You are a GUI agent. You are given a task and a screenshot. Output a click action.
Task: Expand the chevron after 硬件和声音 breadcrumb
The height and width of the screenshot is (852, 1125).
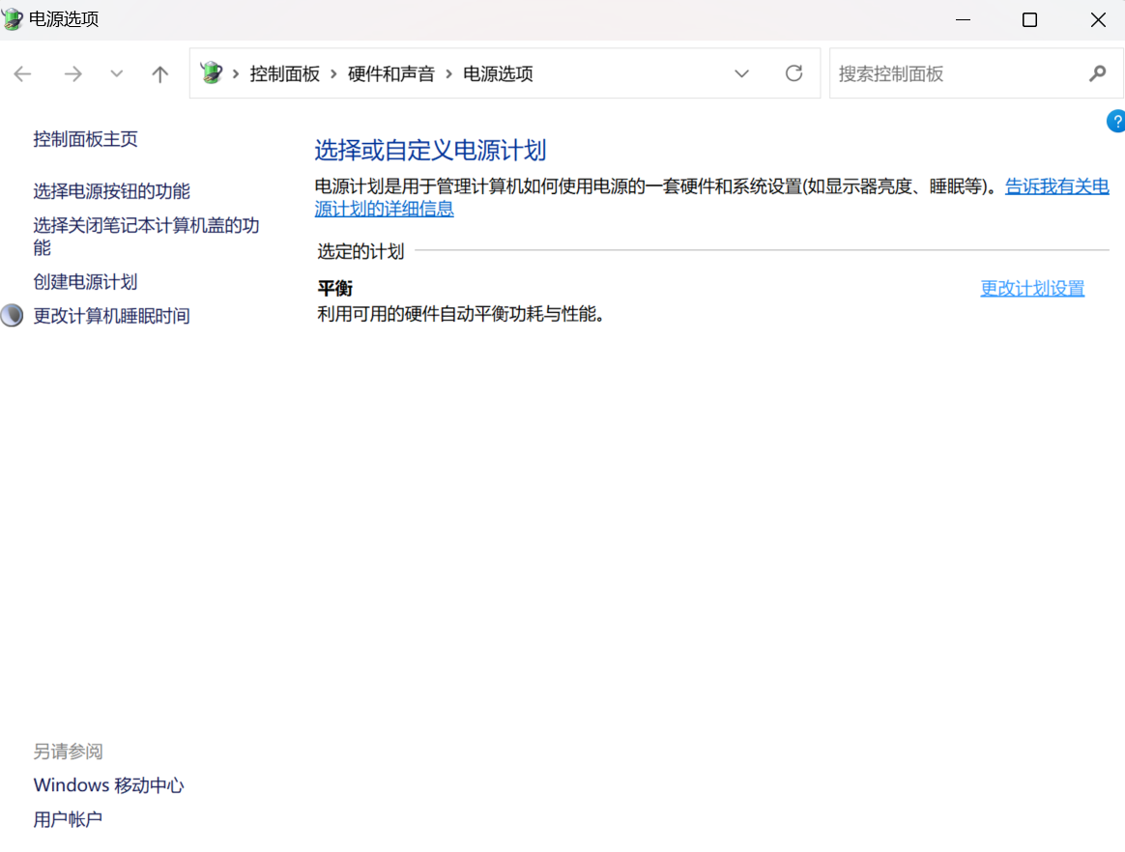448,74
